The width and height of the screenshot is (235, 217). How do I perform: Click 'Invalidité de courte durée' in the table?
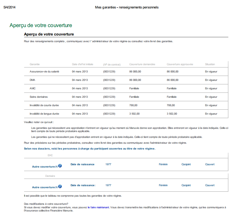point(44,105)
